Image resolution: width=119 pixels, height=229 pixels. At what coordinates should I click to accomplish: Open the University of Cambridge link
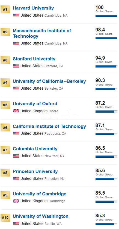coord(40,194)
